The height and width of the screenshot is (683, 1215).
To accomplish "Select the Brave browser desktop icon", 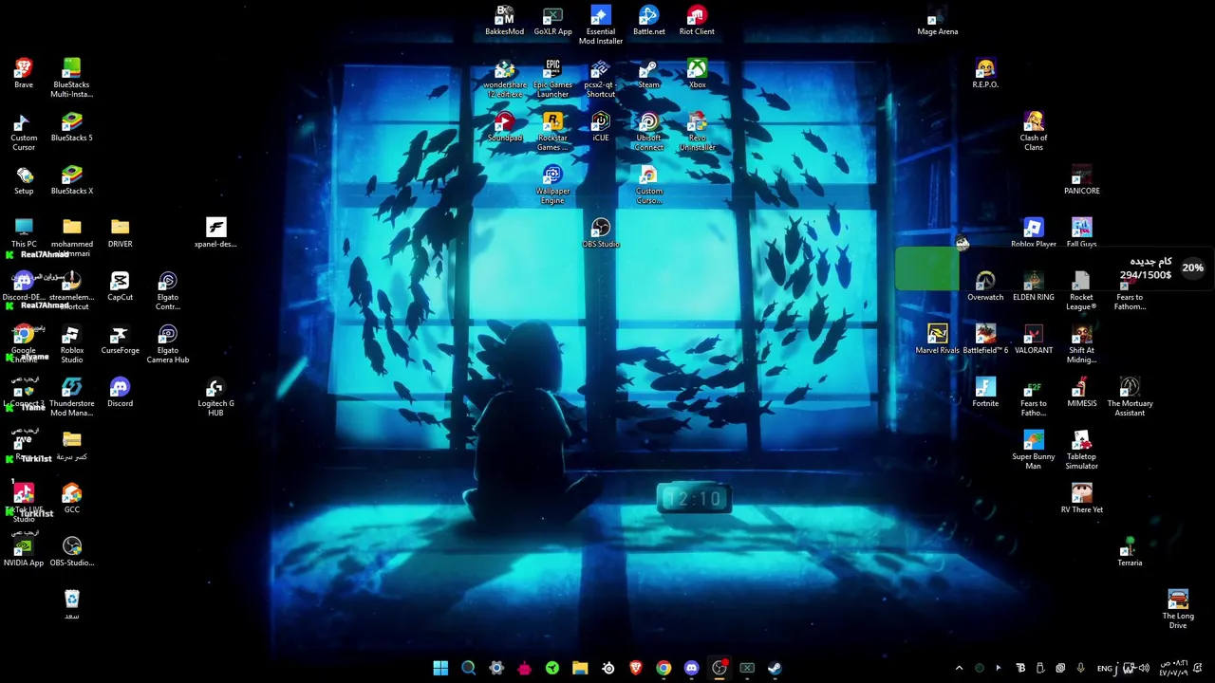I will click(x=24, y=74).
